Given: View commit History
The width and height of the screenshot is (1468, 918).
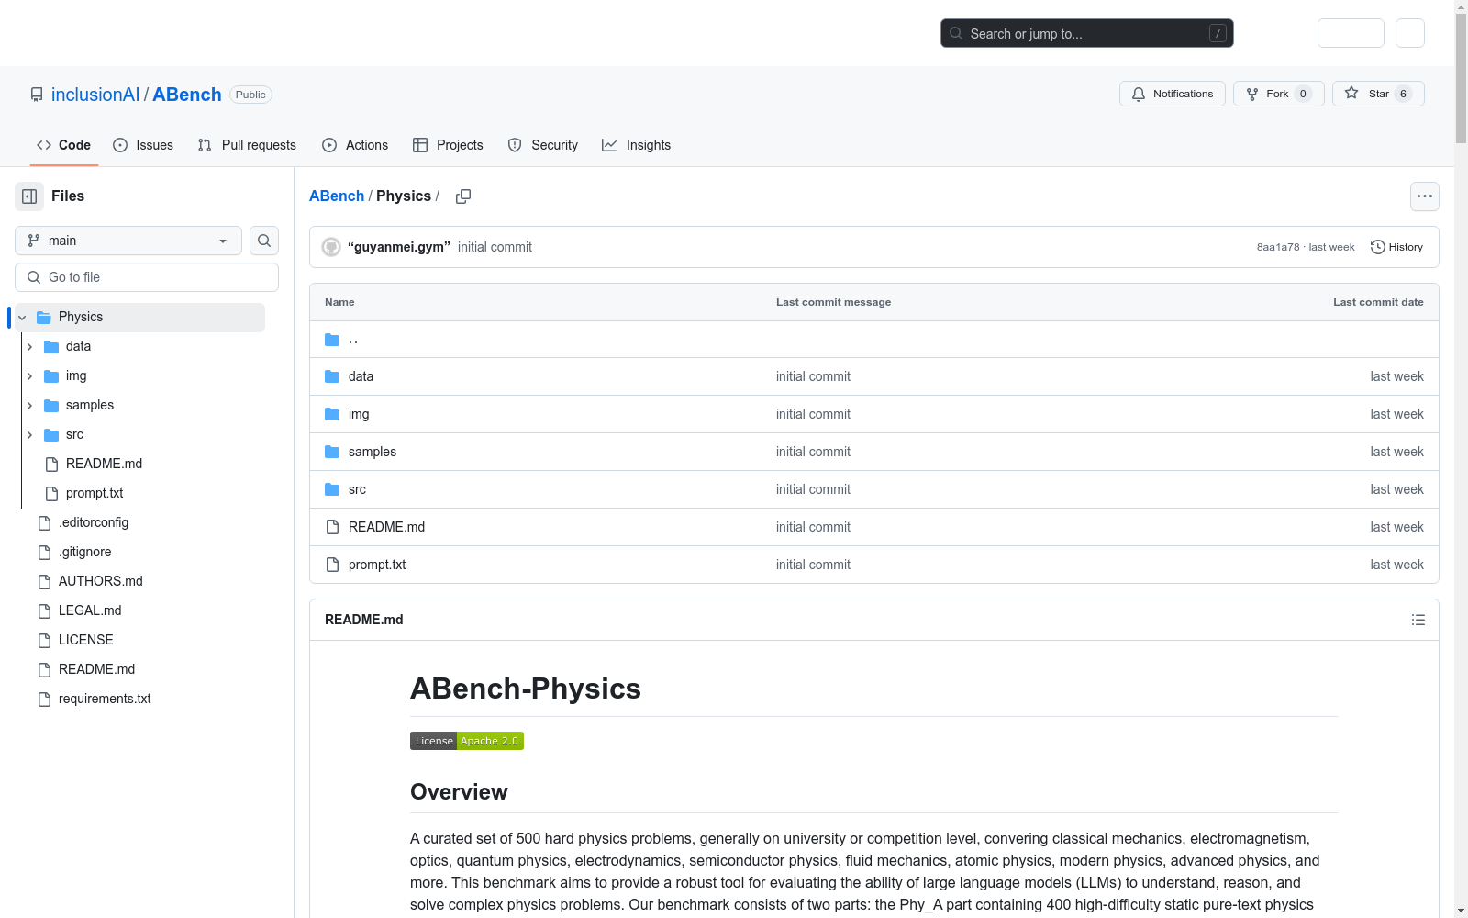Looking at the screenshot, I should pos(1397,247).
